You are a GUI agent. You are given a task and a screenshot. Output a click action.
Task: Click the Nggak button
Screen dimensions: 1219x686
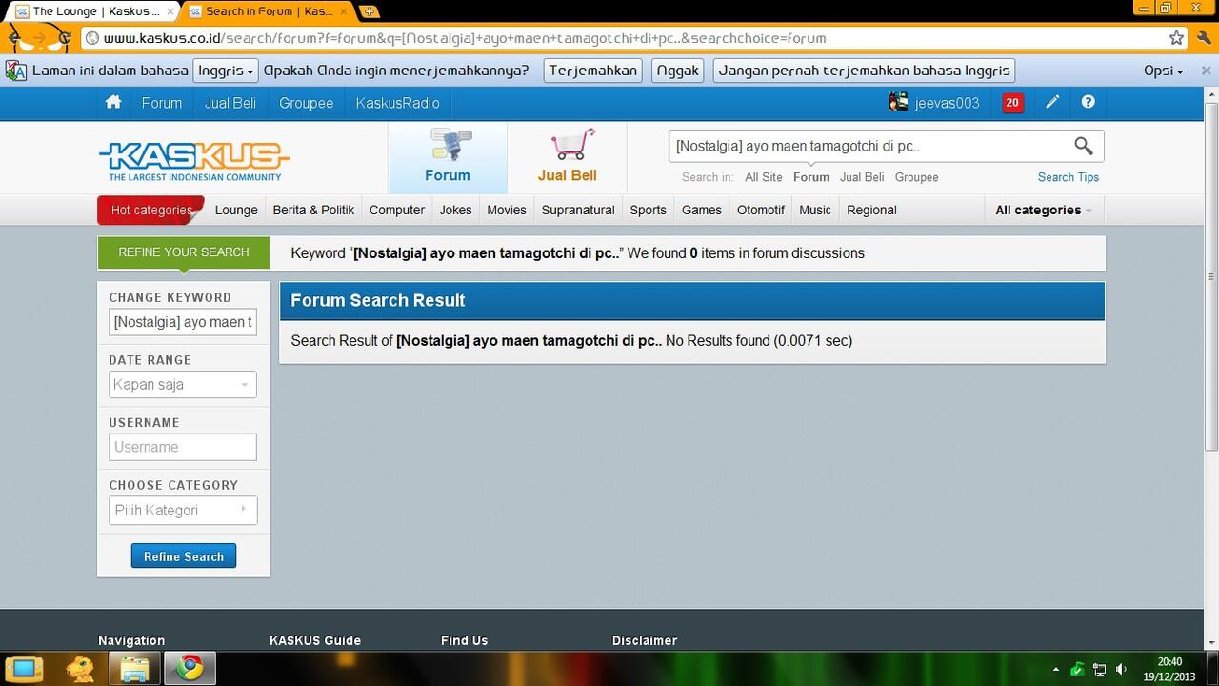pyautogui.click(x=678, y=71)
